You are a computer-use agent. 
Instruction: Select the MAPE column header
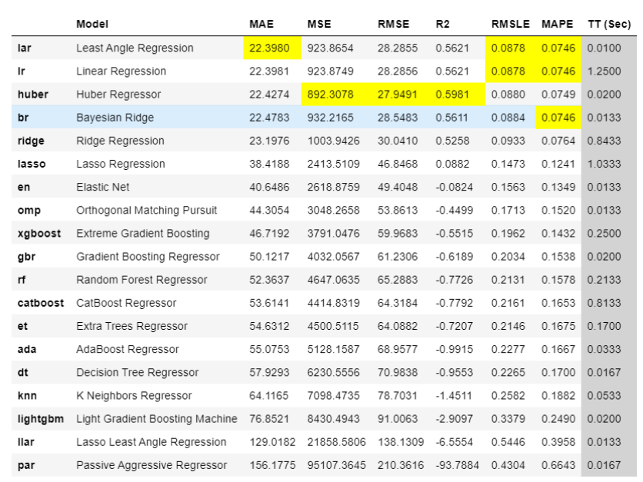pyautogui.click(x=557, y=25)
